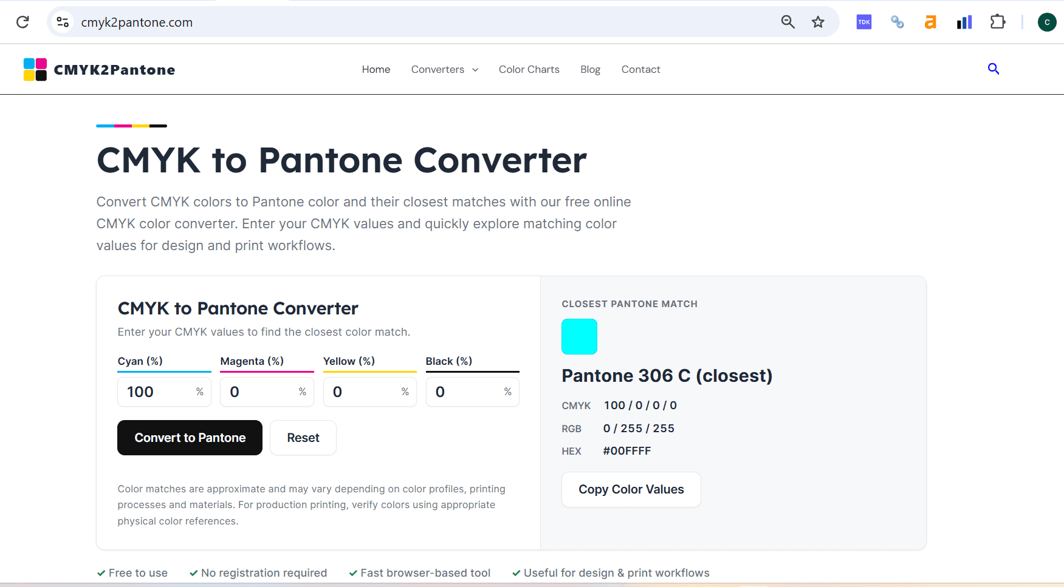Click the CMYK2Pantone colored squares logo
The width and height of the screenshot is (1064, 587).
tap(35, 70)
